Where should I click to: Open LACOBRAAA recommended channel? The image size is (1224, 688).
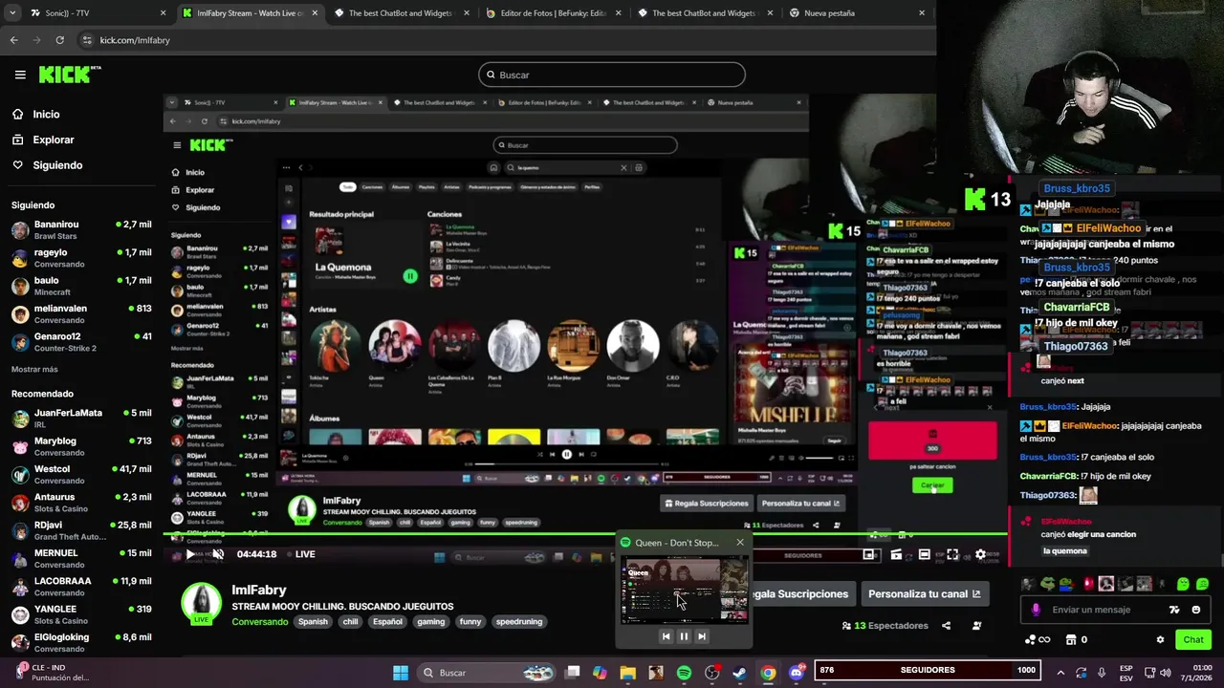[x=81, y=586]
